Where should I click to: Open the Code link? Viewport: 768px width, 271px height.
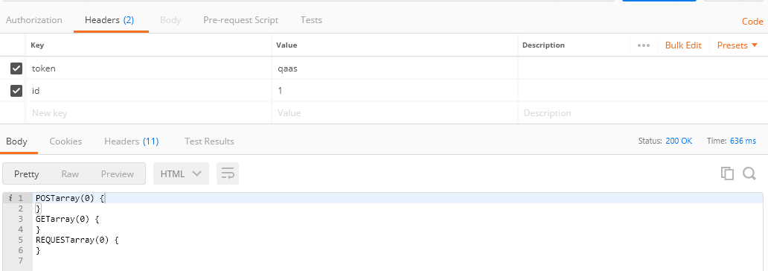tap(753, 21)
